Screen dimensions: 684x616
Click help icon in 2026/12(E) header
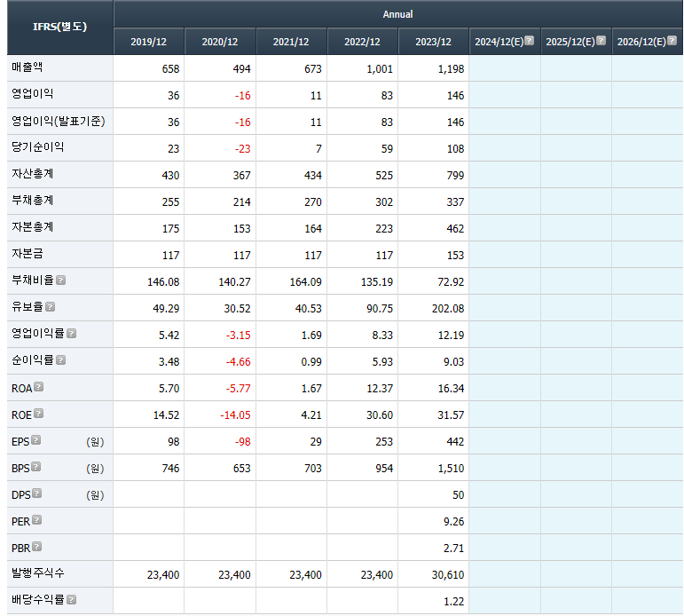672,41
